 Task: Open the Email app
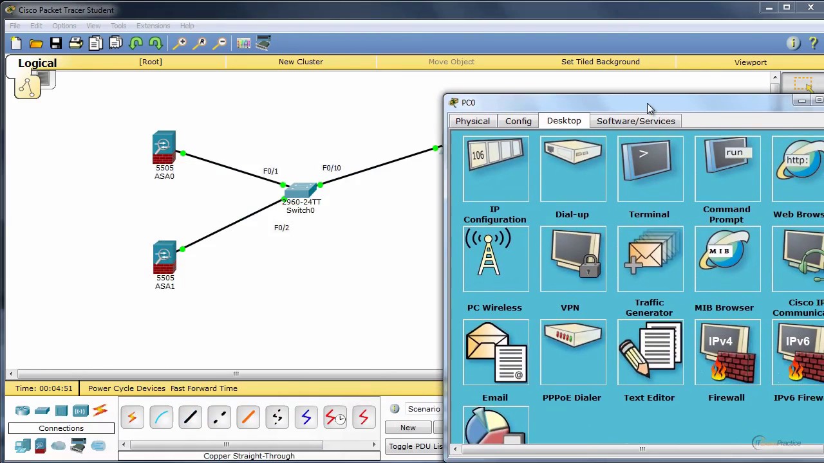coord(496,352)
